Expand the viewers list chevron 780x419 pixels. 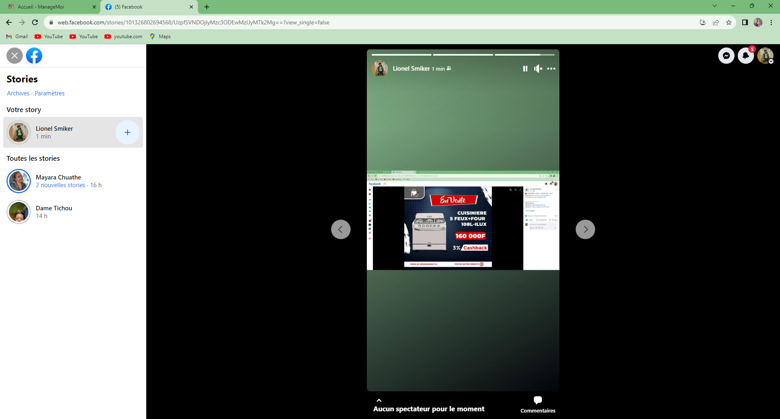tap(379, 400)
